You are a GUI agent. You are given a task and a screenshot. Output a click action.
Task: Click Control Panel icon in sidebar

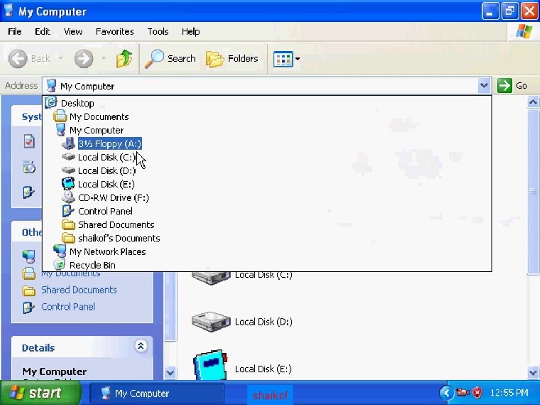(x=29, y=307)
